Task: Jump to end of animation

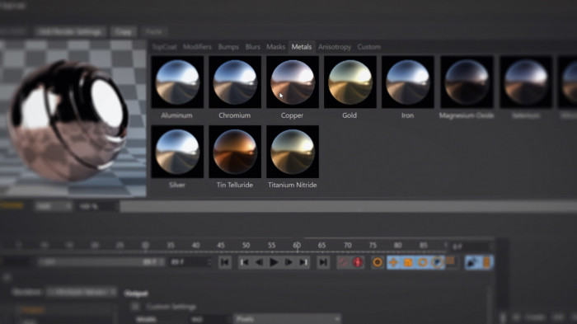Action: (x=323, y=262)
